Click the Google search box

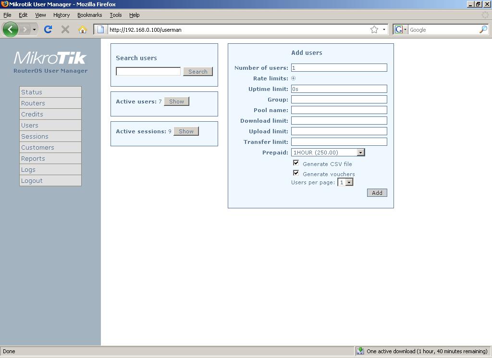pyautogui.click(x=443, y=29)
